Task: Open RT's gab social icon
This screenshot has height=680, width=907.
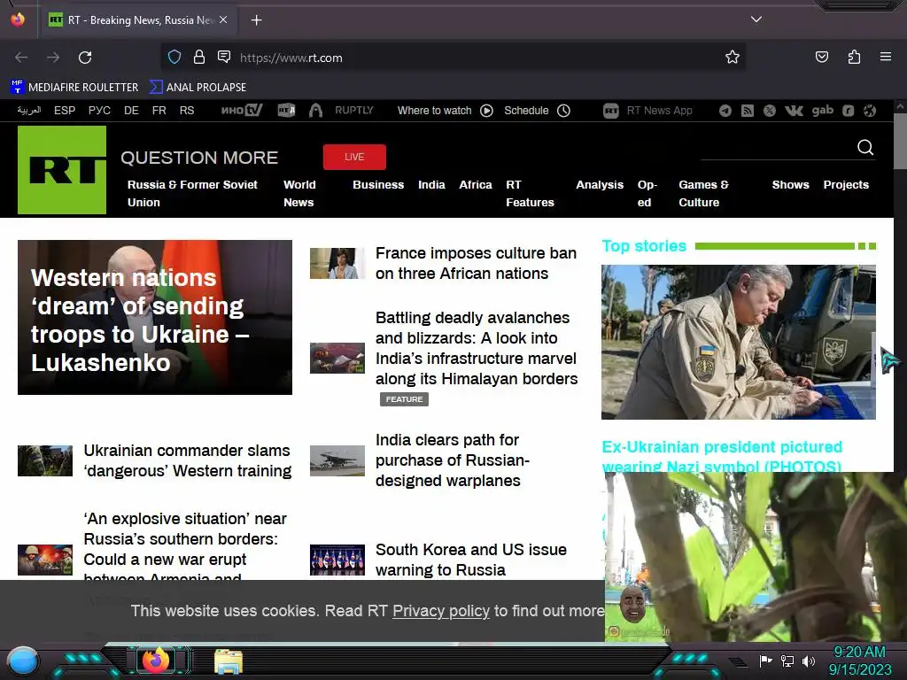Action: pos(823,110)
